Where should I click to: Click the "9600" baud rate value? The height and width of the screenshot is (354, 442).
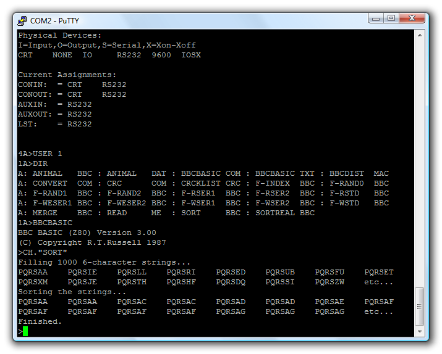point(161,55)
